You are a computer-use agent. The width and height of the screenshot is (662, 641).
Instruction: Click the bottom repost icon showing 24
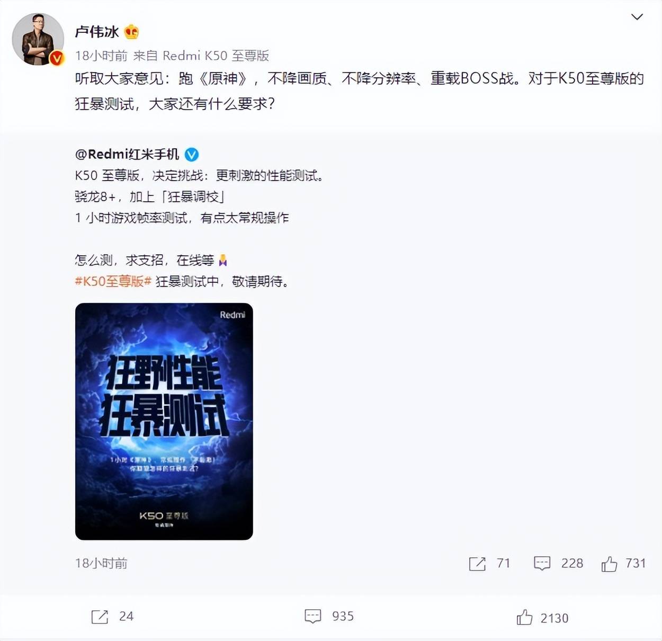tap(100, 617)
